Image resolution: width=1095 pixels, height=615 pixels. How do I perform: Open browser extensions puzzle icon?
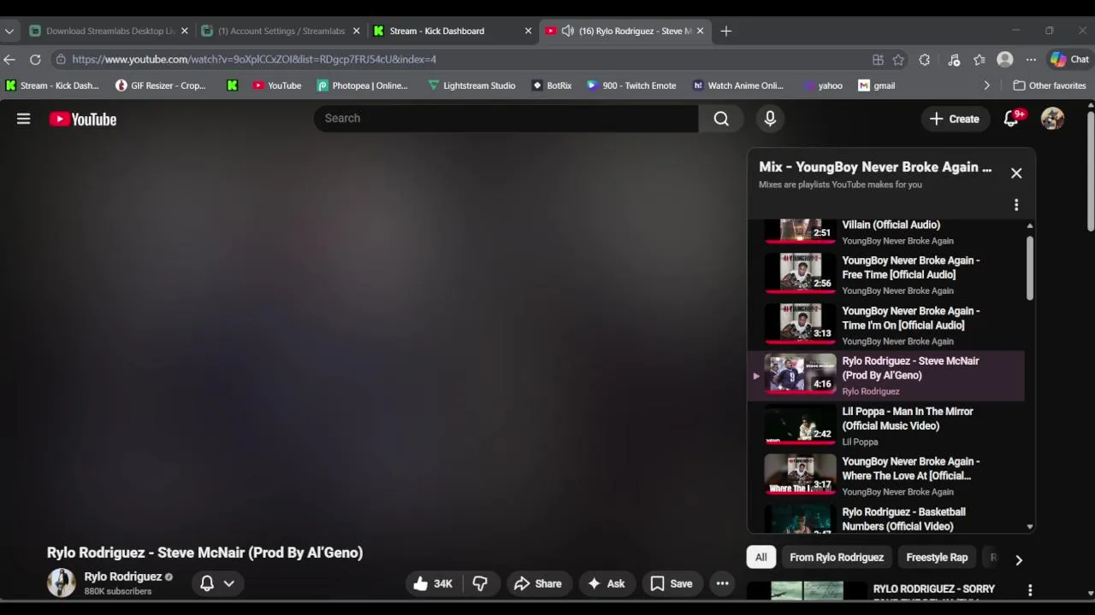(x=924, y=59)
